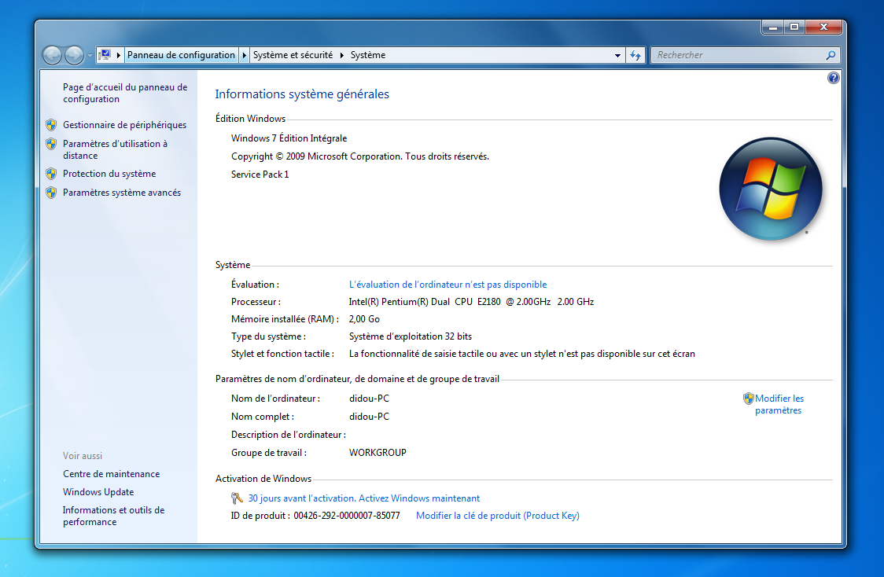Go back with the Back arrow button

click(x=53, y=55)
